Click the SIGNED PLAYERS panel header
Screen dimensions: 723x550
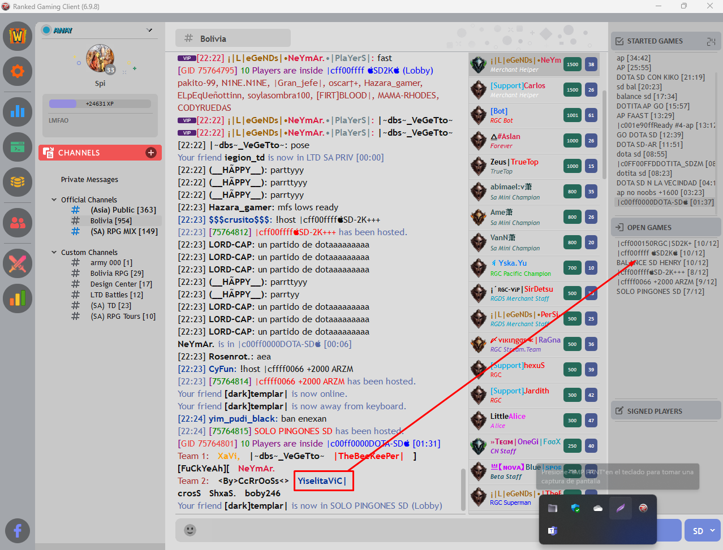coord(666,411)
